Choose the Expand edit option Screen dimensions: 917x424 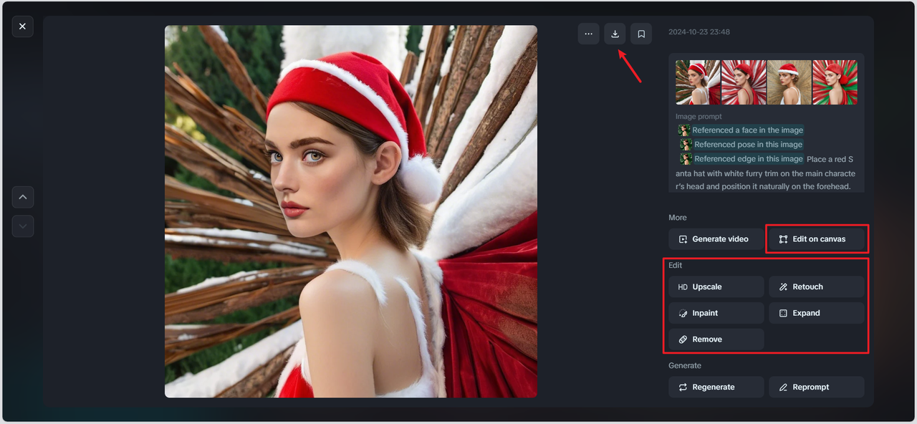tap(817, 313)
